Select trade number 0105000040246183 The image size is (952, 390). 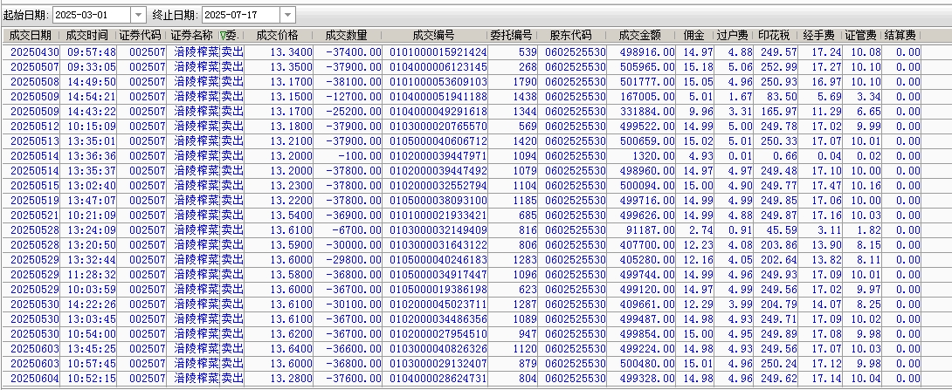click(438, 260)
